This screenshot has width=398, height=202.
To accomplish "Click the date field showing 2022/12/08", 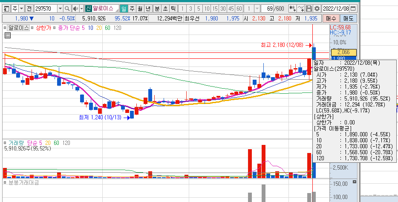I will point(335,9).
